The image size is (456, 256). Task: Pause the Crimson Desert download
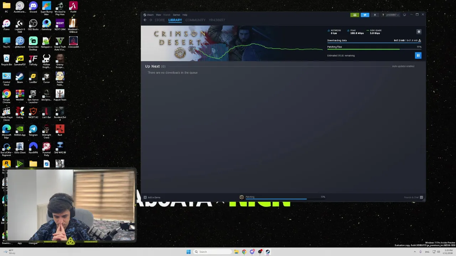pos(418,55)
